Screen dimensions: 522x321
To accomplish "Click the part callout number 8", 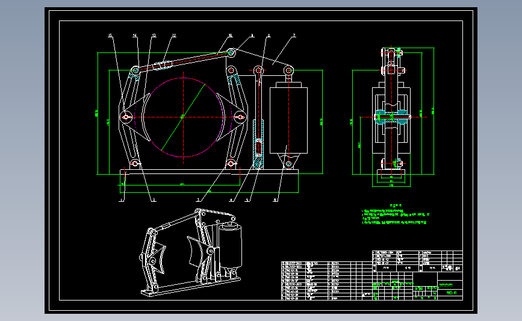I will click(269, 36).
